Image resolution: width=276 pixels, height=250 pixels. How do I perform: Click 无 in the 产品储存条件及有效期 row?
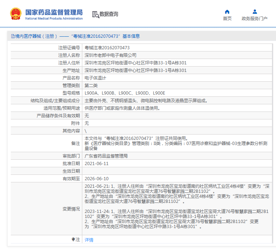coord(87,116)
